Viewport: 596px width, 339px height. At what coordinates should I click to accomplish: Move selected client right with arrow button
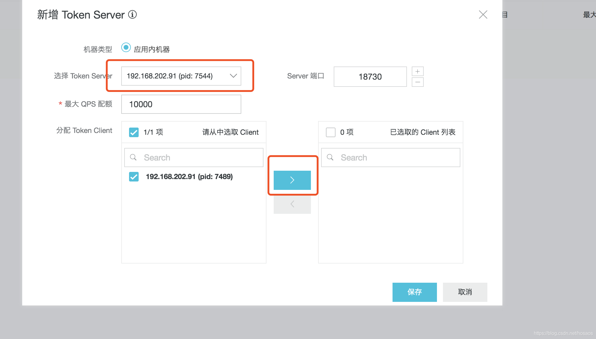(292, 180)
